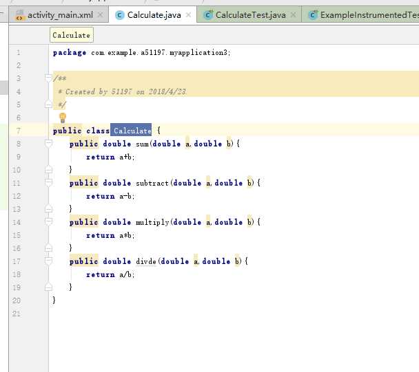This screenshot has width=419, height=372.
Task: Click 'return a*b;' statement
Action: tap(110, 235)
